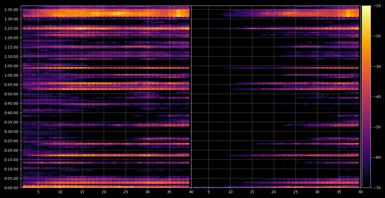Viewport: 385px width, 198px height.
Task: Click the 1:30:00 y-axis tick label
Action: pyautogui.click(x=11, y=19)
